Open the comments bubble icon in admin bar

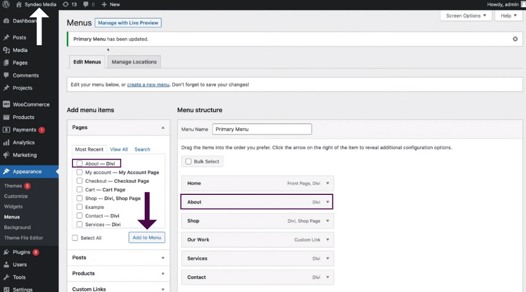[x=86, y=4]
